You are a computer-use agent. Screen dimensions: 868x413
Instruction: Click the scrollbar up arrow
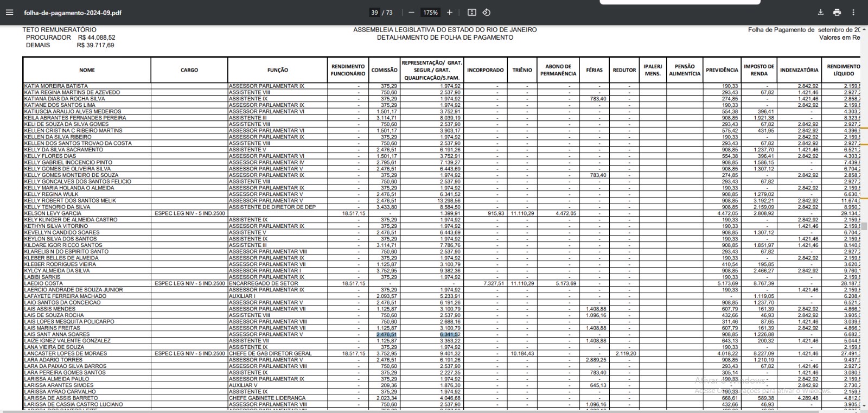click(864, 29)
